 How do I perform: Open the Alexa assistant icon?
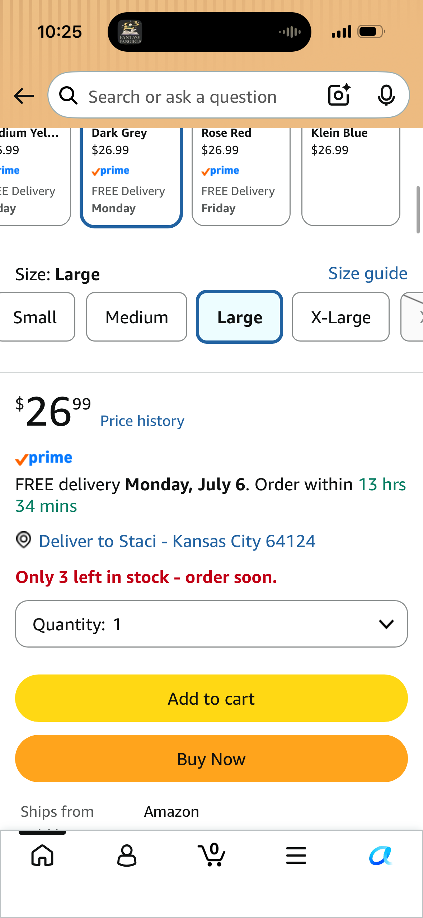pos(381,856)
